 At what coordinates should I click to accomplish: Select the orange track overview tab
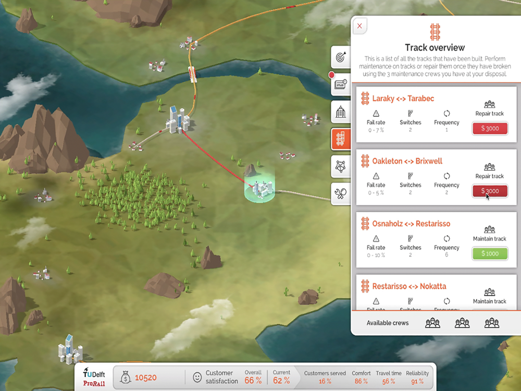[341, 139]
